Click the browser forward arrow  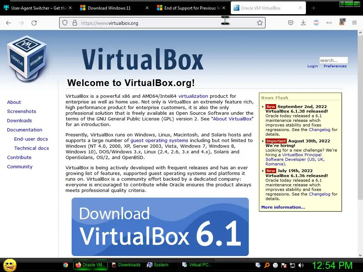[21, 23]
